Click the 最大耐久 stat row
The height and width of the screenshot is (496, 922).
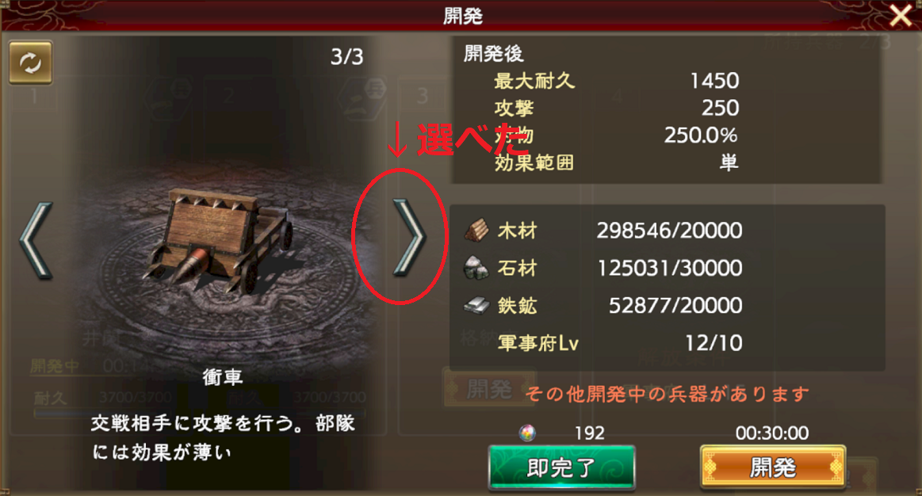(616, 81)
